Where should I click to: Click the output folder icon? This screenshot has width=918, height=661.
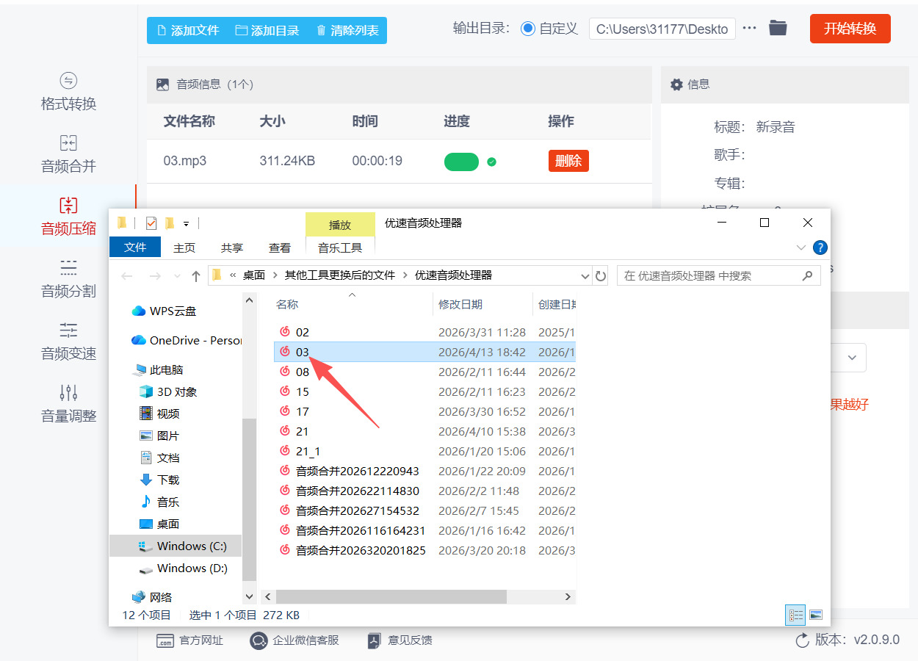(778, 29)
